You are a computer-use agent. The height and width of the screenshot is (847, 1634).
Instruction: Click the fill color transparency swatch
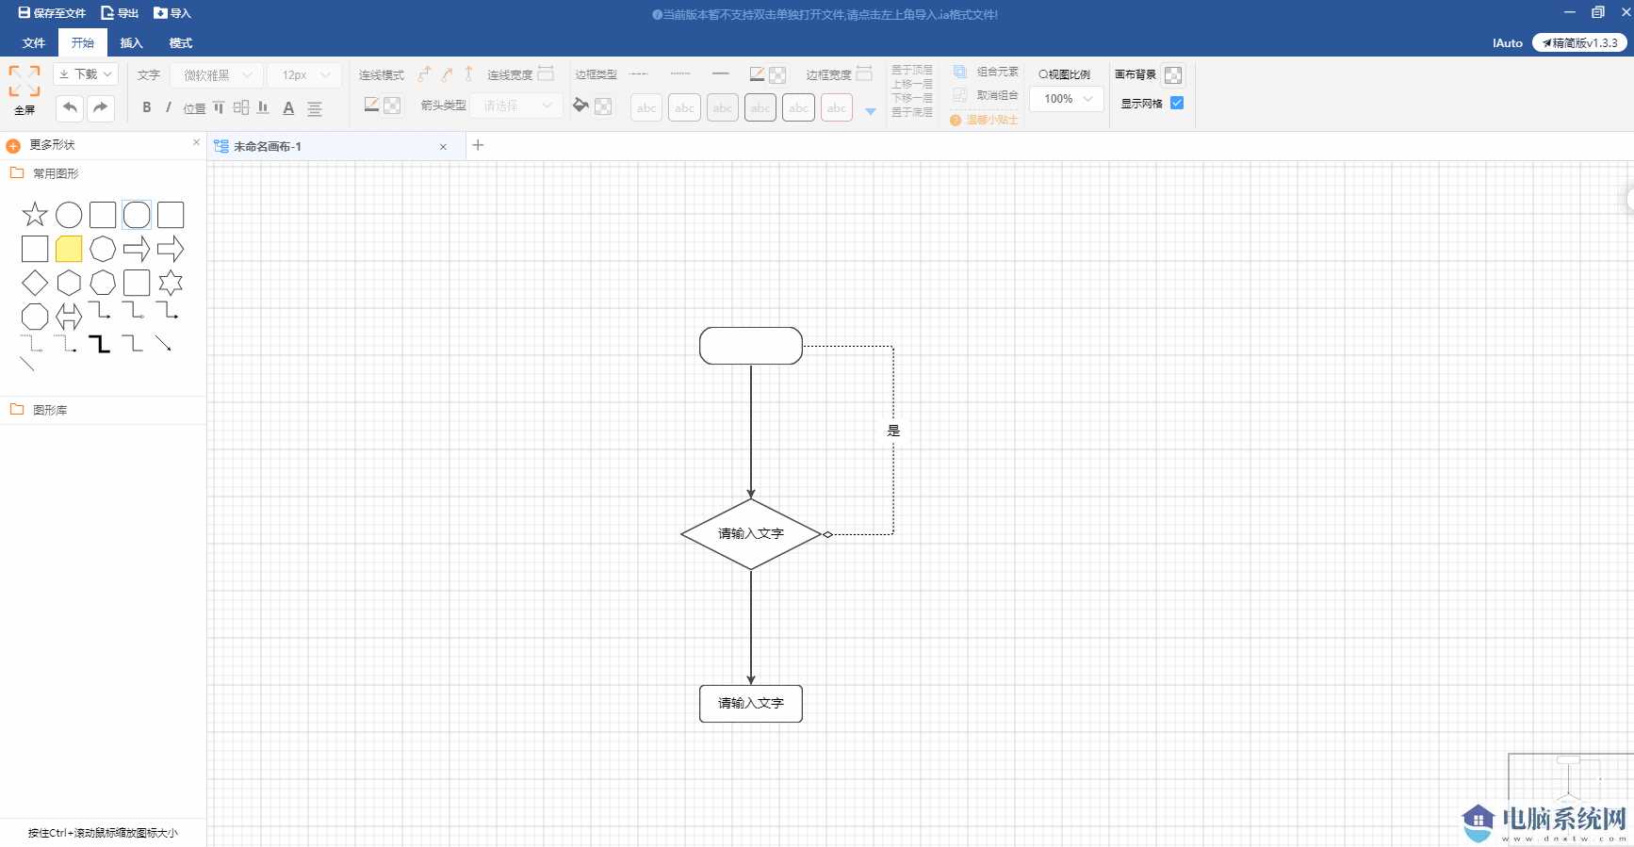click(x=603, y=106)
